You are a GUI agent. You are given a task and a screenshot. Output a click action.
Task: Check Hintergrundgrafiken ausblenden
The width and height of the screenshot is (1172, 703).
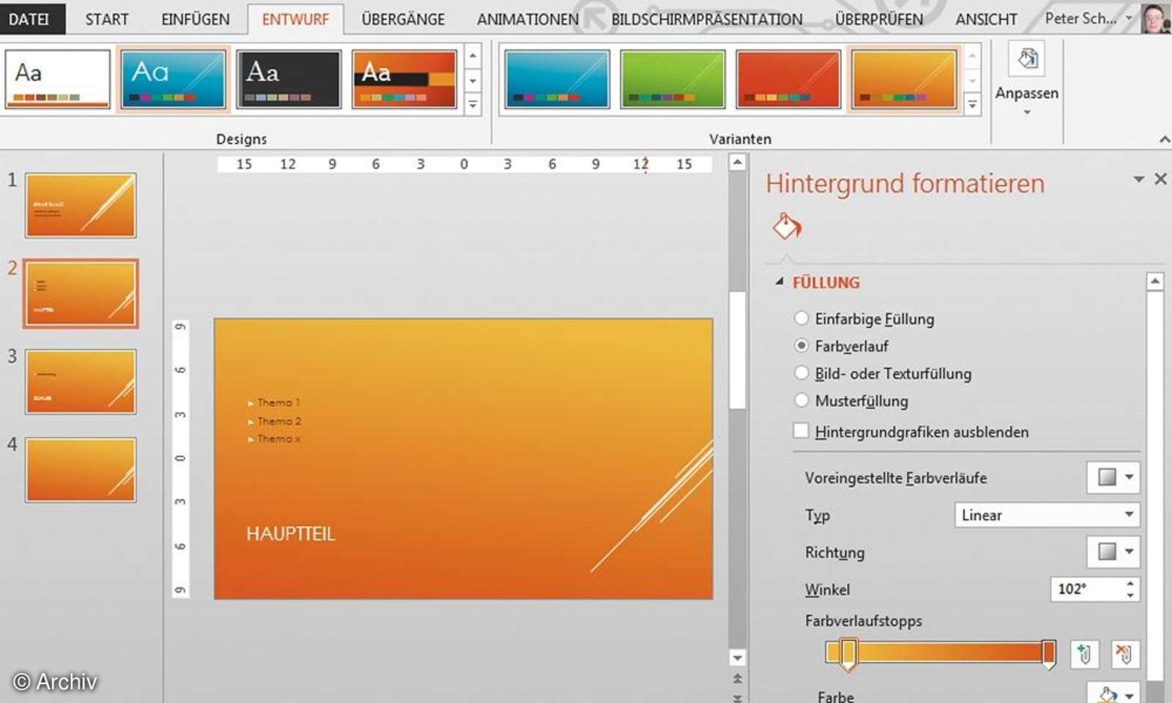click(x=801, y=431)
